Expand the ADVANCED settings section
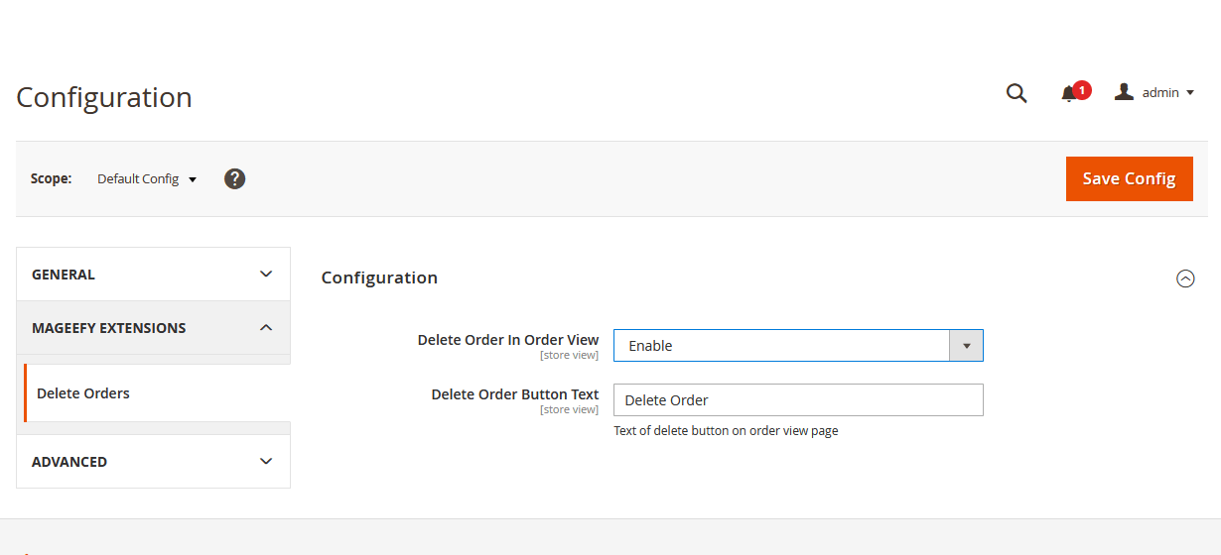The height and width of the screenshot is (555, 1221). (153, 462)
